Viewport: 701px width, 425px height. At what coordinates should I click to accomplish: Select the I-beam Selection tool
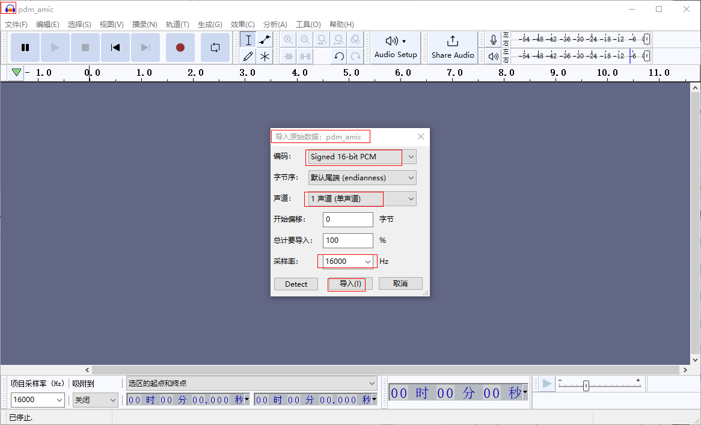248,40
